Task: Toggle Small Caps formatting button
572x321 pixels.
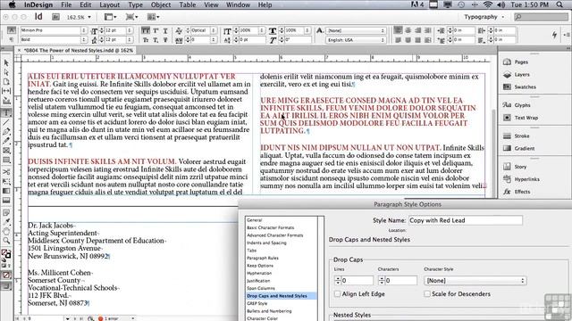Action: point(146,39)
